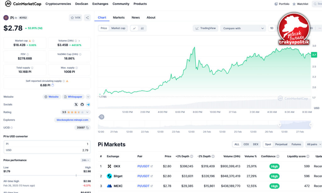
Task: Filter Pi Markets by CEX
Action: pyautogui.click(x=246, y=144)
